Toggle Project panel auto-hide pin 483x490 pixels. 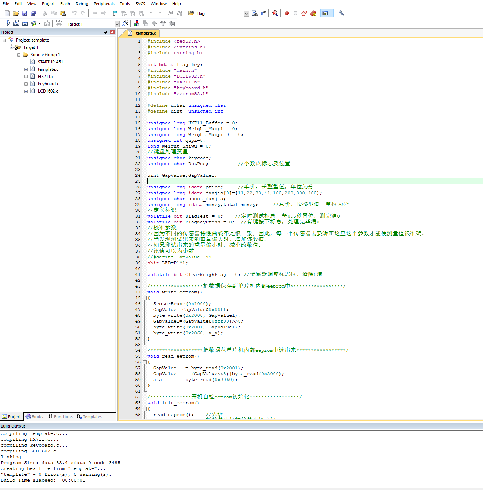(x=106, y=32)
